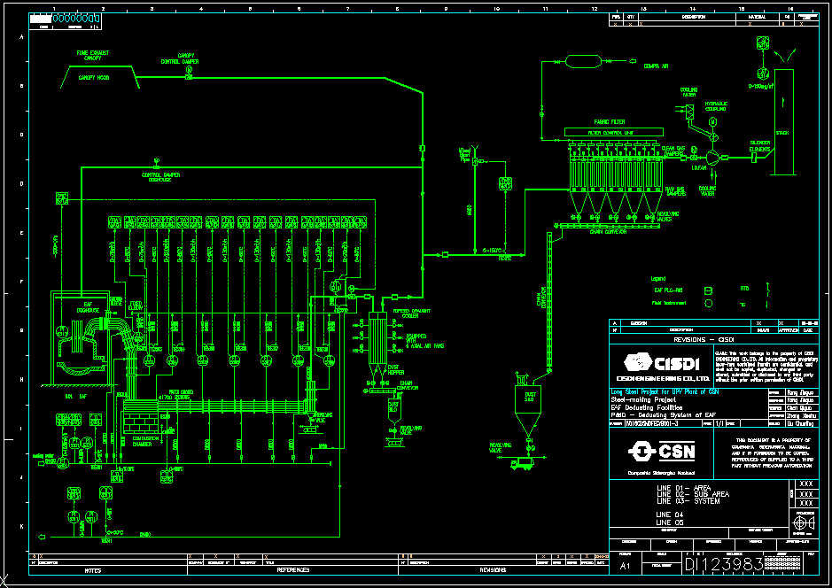
Task: Select drawing number DI123983
Action: (724, 564)
